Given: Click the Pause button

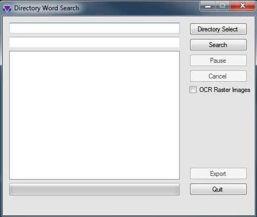Looking at the screenshot, I should click(218, 61).
